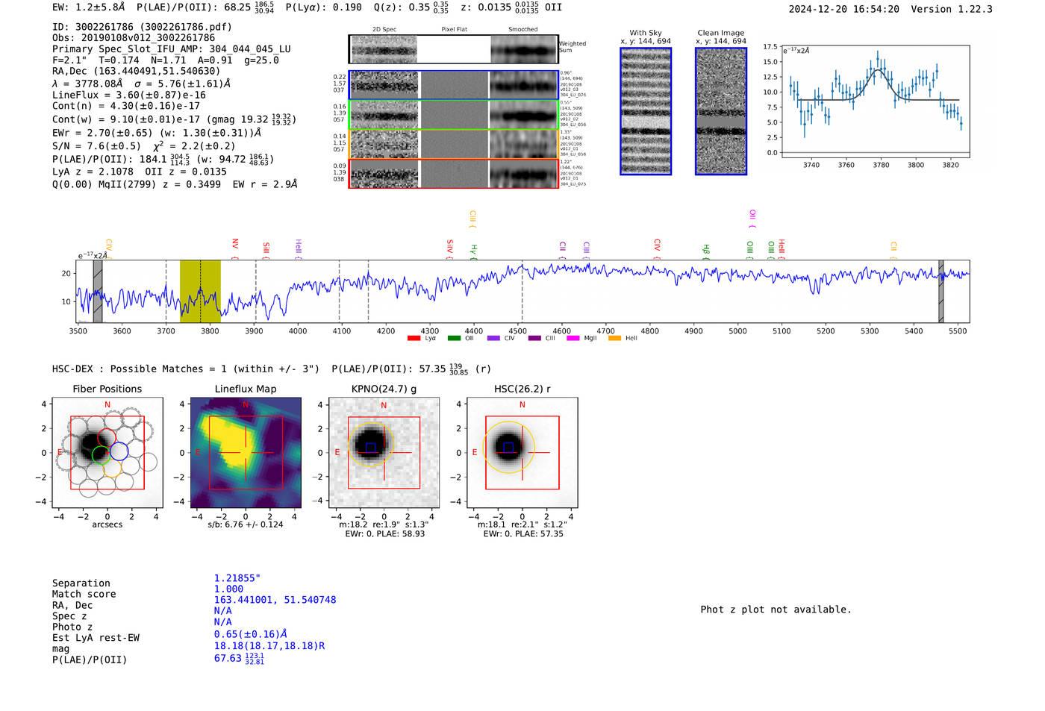Click the orange HeII legend swatch
The height and width of the screenshot is (711, 1045).
coord(614,339)
